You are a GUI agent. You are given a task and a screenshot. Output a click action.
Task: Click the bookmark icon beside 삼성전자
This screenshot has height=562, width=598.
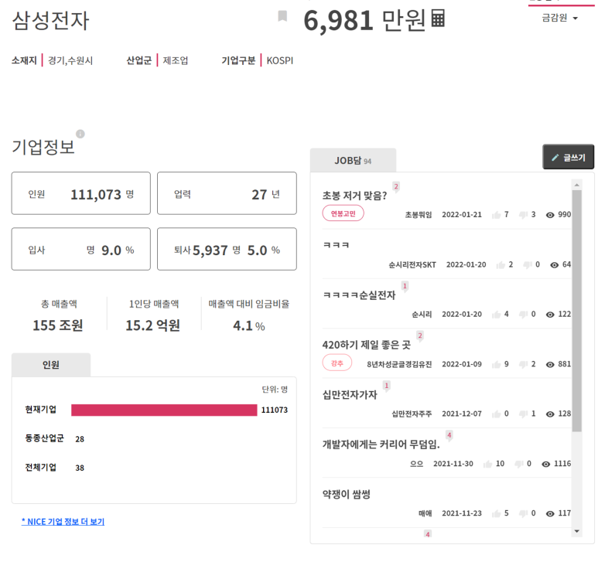point(282,16)
